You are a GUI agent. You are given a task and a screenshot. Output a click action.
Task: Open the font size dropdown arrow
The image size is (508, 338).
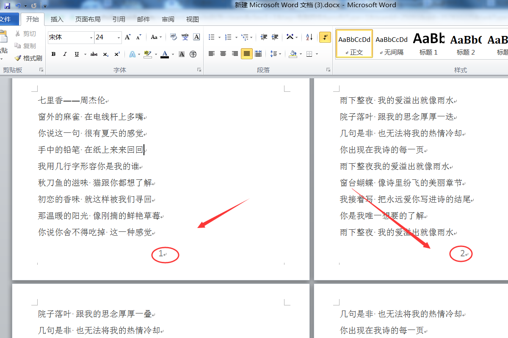pyautogui.click(x=119, y=38)
